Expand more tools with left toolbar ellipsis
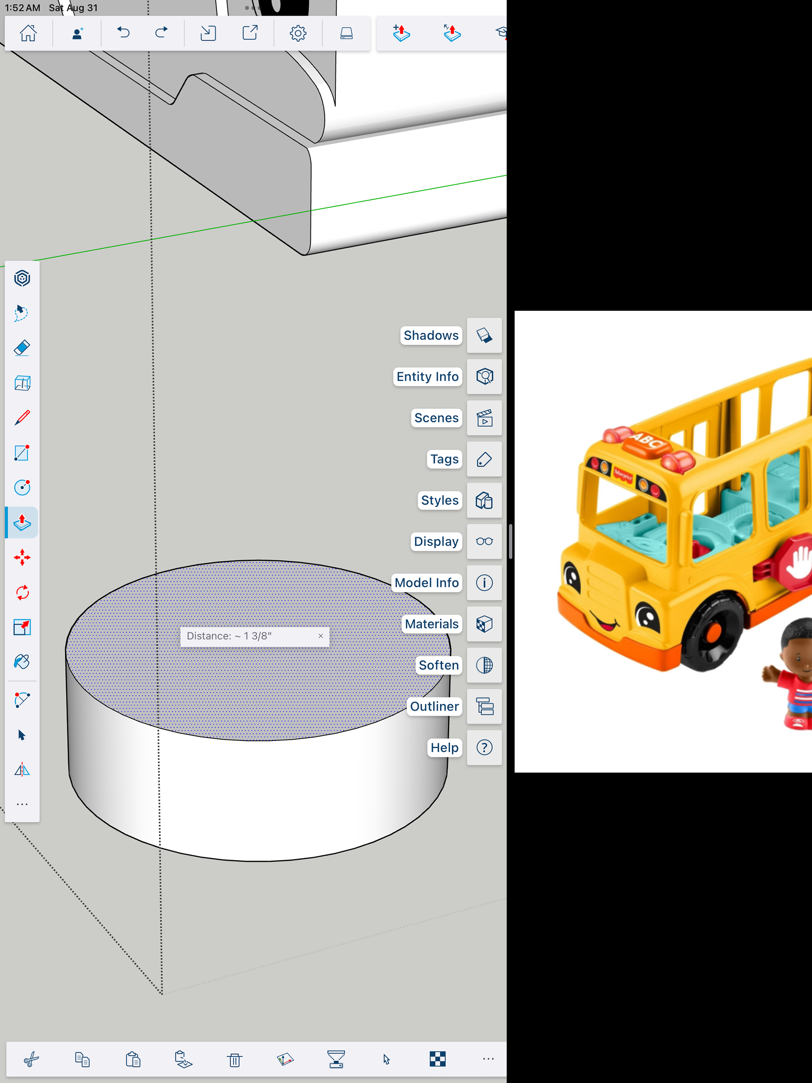The image size is (812, 1083). (x=22, y=804)
